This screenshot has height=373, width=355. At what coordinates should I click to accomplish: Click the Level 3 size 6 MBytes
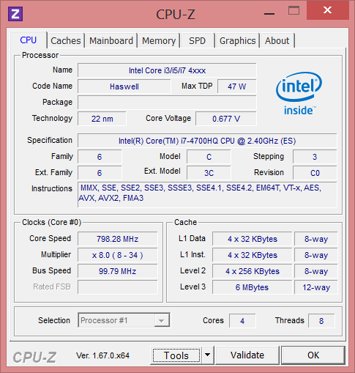(253, 287)
